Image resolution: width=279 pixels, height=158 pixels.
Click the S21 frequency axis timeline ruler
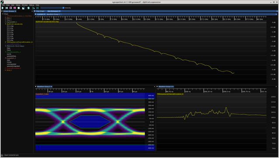[151, 18]
